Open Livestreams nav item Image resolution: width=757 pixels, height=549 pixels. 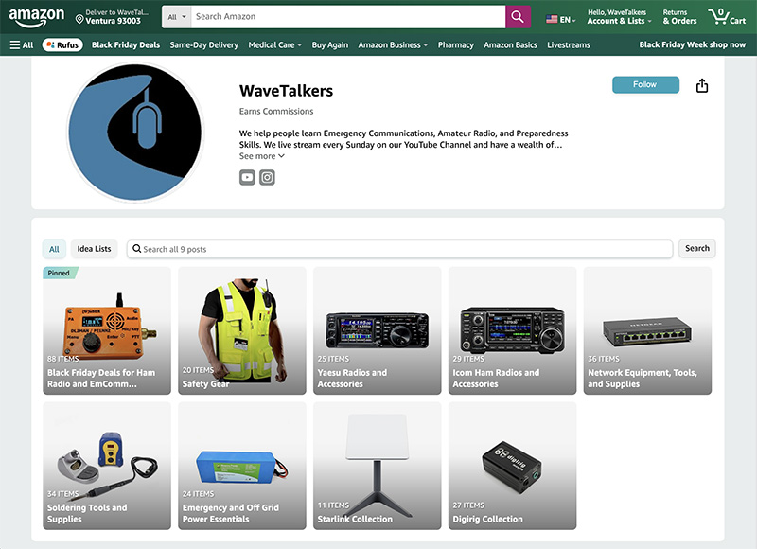coord(569,44)
